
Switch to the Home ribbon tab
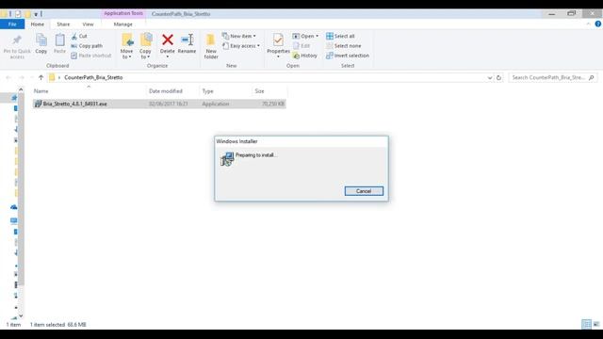[38, 24]
